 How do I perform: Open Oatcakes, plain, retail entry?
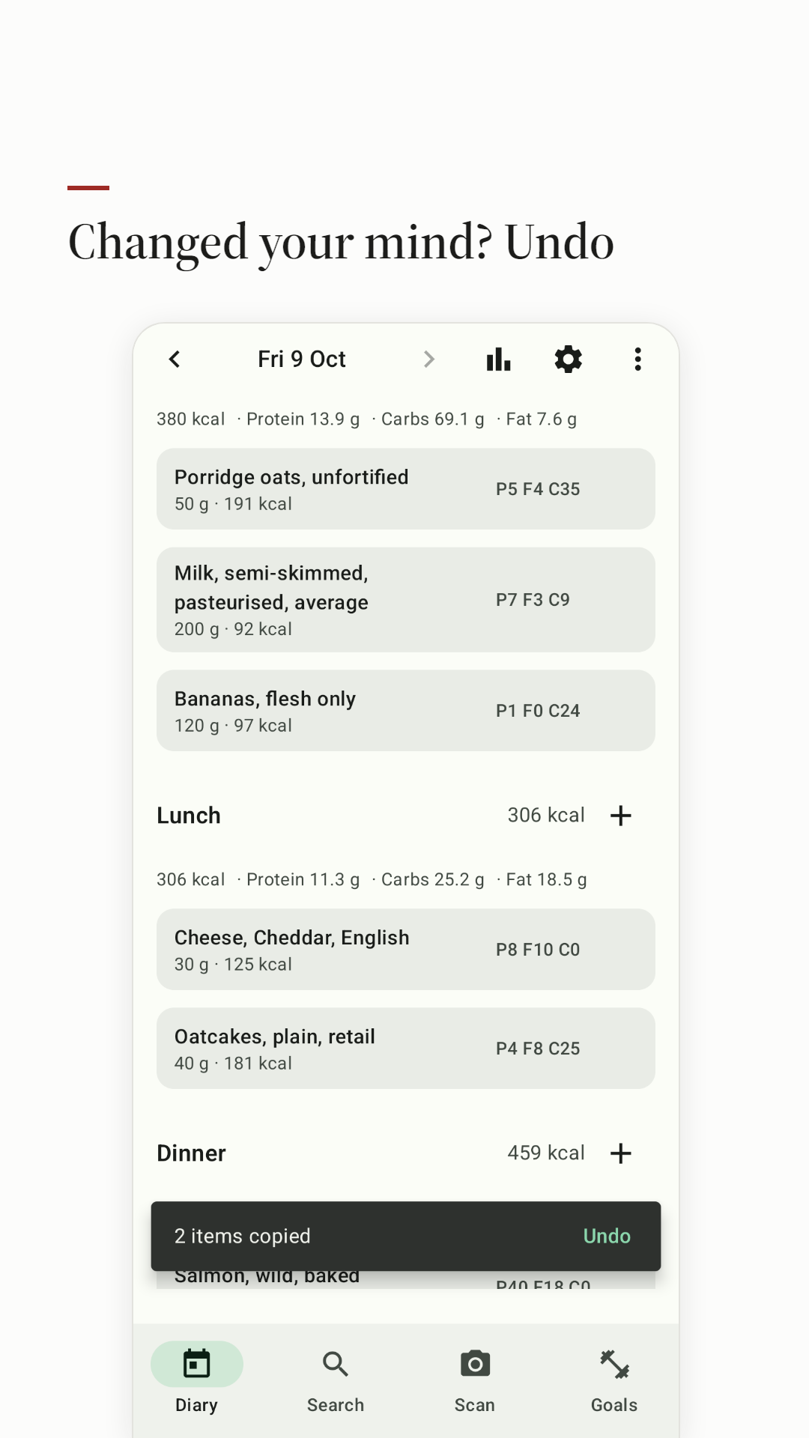coord(406,1049)
